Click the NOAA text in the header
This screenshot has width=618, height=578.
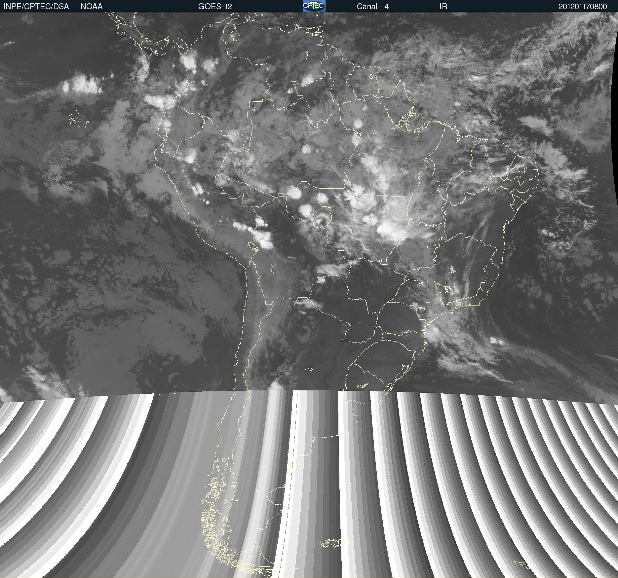[92, 6]
